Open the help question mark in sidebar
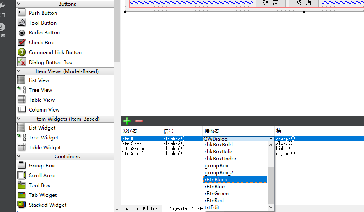This screenshot has height=212, width=364. click(2, 27)
